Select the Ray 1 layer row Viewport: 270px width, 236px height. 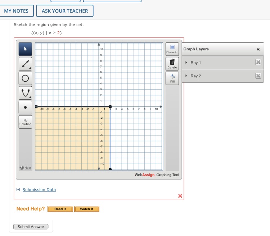(223, 63)
